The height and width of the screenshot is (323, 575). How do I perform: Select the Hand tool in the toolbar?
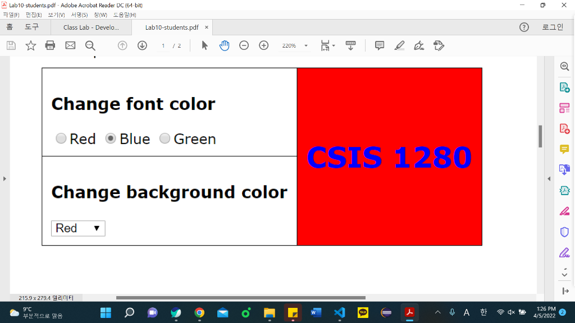224,45
